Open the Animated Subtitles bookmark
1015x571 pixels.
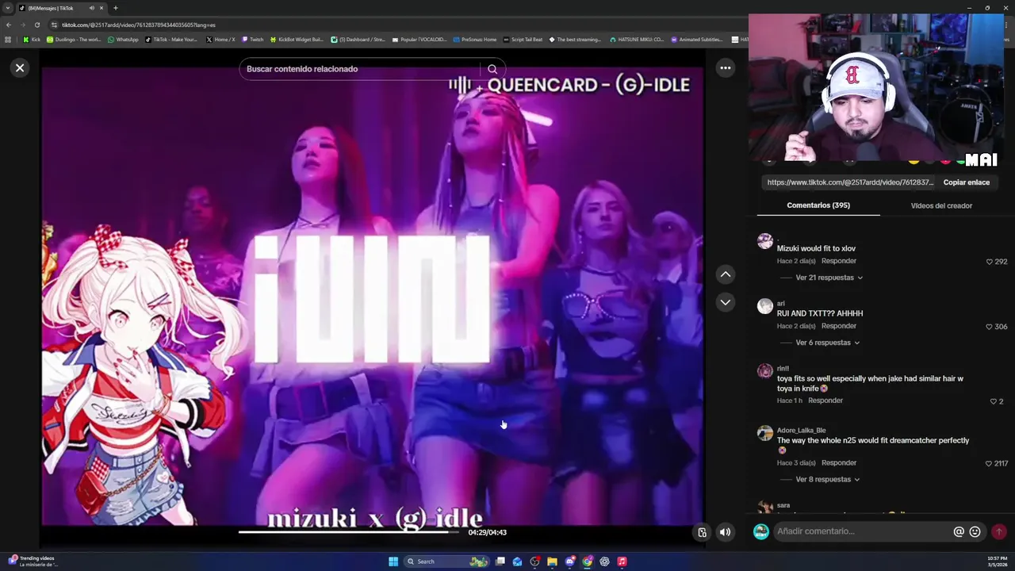697,39
